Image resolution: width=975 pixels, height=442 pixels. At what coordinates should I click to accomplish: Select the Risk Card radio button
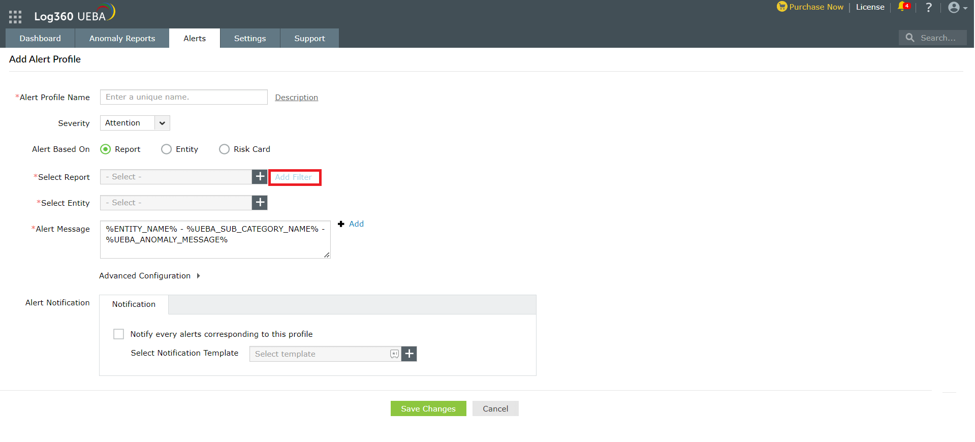[224, 149]
